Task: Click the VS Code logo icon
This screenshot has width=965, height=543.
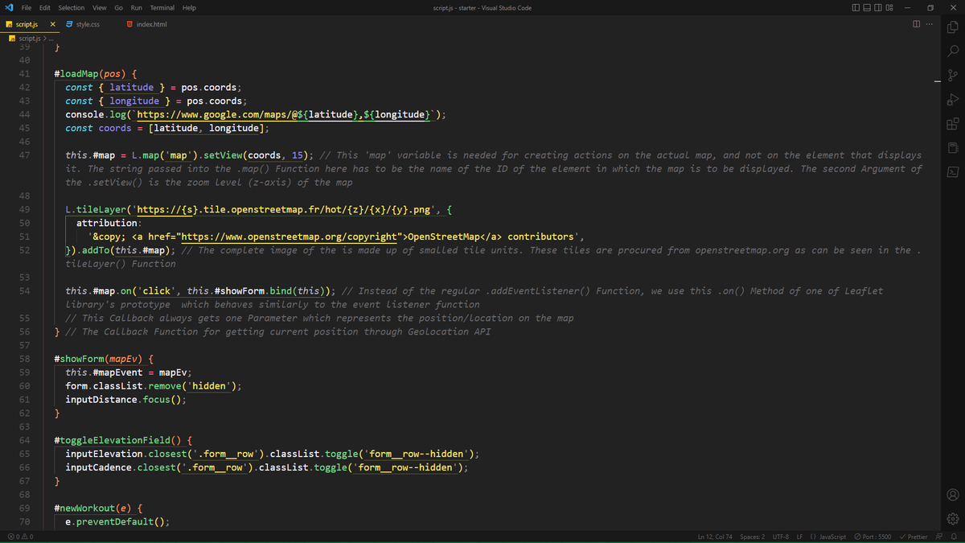Action: (8, 7)
